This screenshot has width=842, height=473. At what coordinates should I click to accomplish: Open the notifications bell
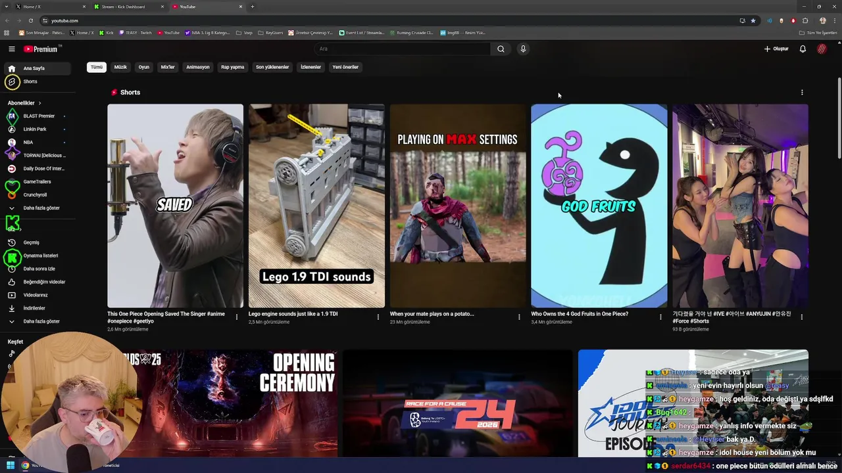coord(803,49)
